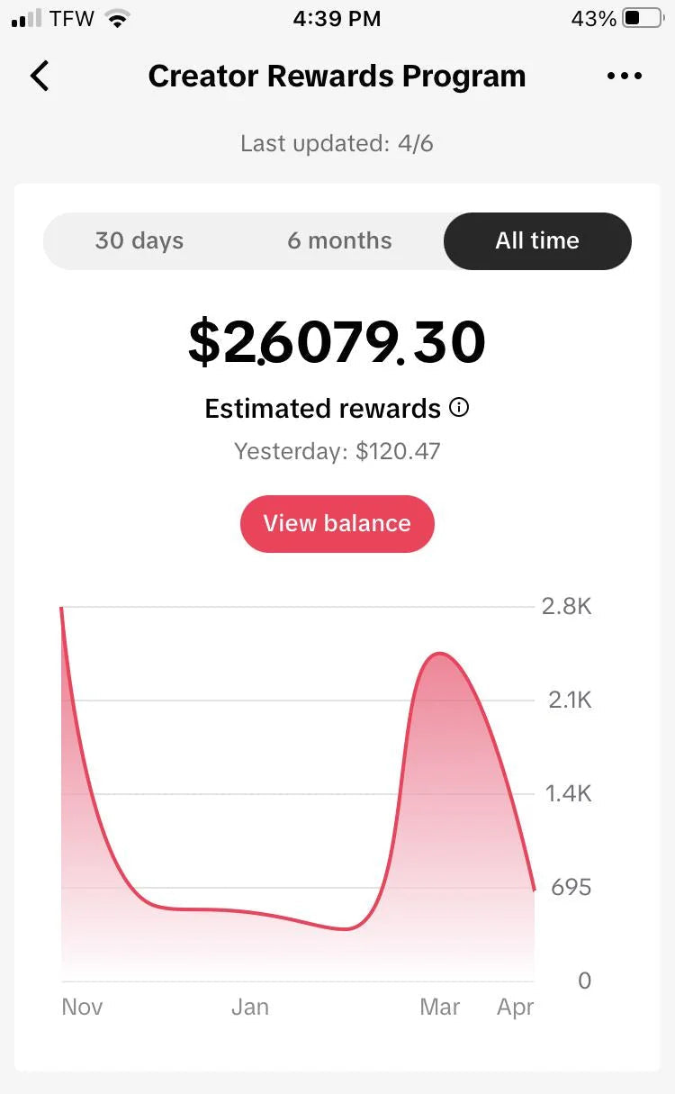
Task: Tap the Jan label on chart axis
Action: [249, 1007]
